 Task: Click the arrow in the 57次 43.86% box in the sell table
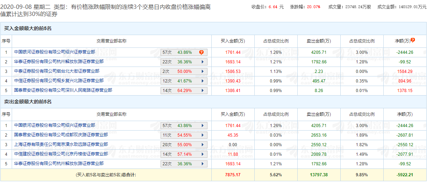click(x=202, y=126)
